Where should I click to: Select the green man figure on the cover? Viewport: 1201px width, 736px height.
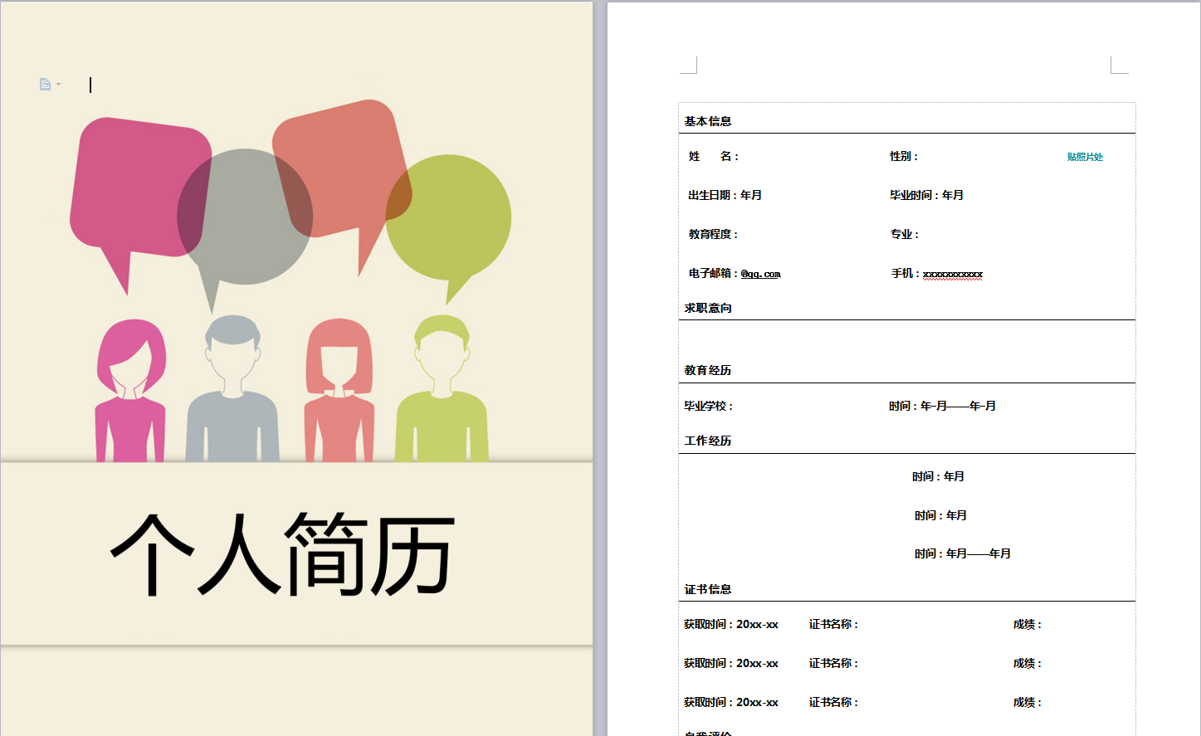click(x=442, y=388)
